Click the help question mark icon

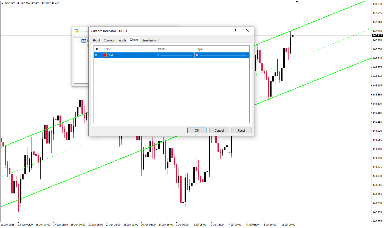click(x=235, y=31)
